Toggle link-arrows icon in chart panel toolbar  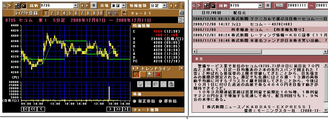coord(17,6)
